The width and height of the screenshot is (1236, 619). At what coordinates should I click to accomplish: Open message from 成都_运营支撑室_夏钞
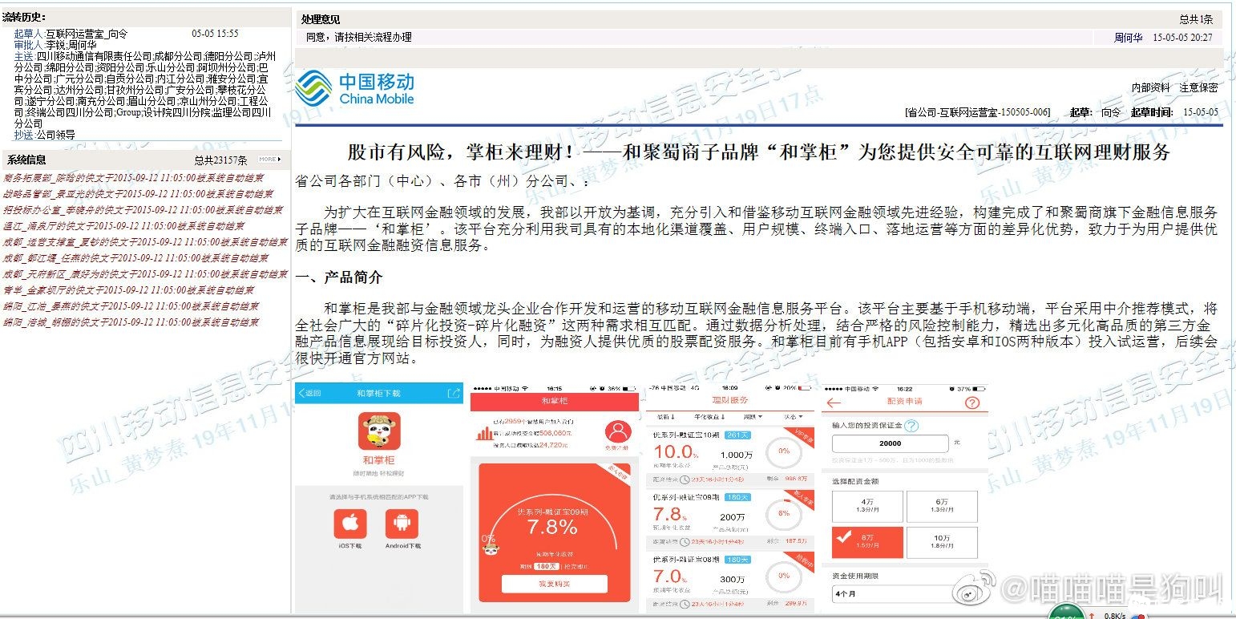[x=145, y=242]
